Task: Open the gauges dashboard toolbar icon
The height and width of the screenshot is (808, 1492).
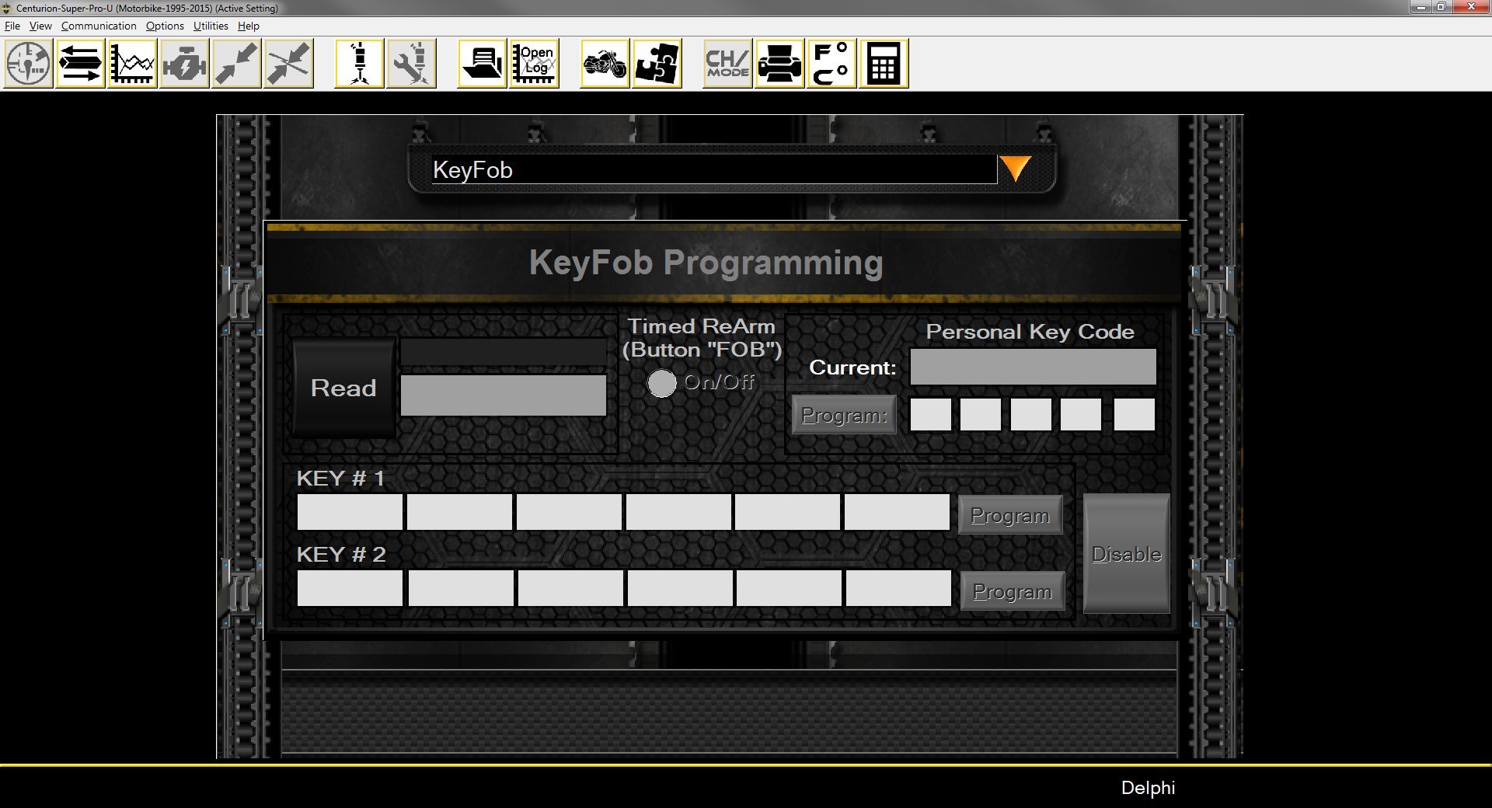Action: point(29,64)
